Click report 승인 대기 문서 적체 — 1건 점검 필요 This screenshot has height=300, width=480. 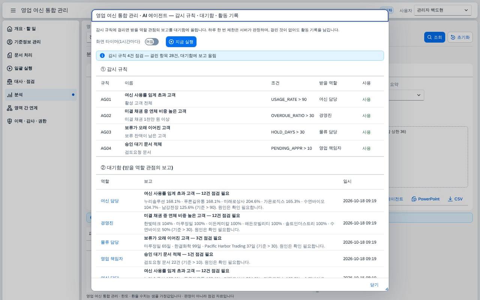pyautogui.click(x=178, y=254)
